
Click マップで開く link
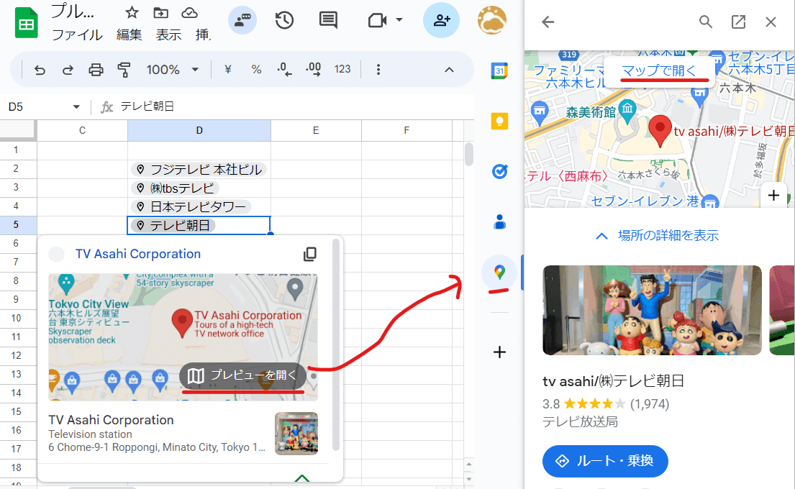659,70
